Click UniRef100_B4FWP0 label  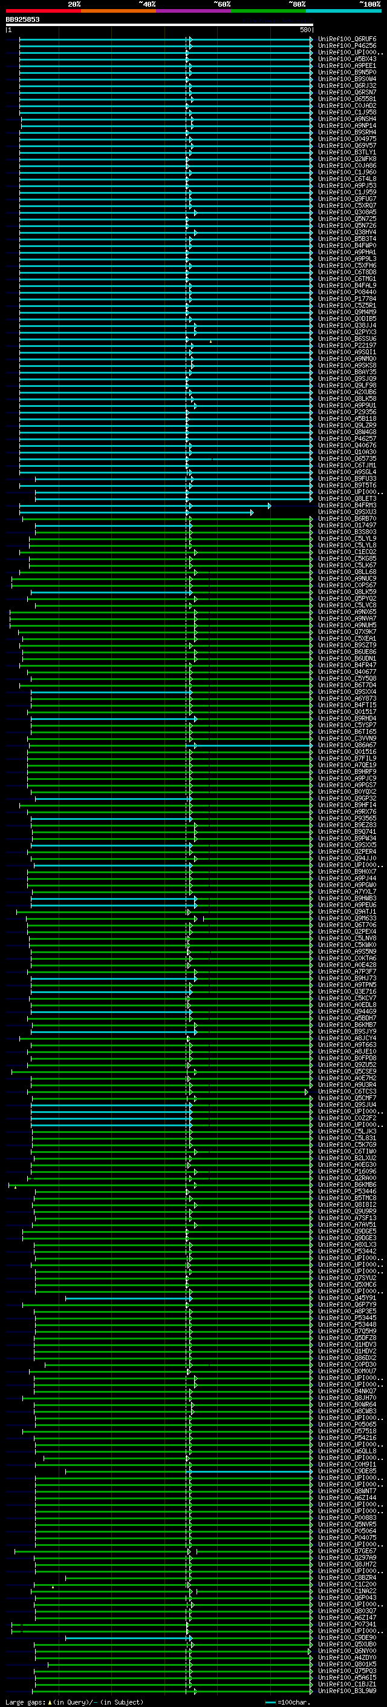click(x=346, y=246)
